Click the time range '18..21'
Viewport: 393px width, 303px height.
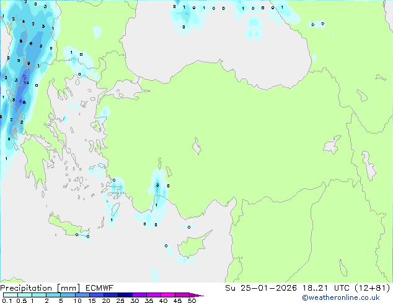click(314, 288)
